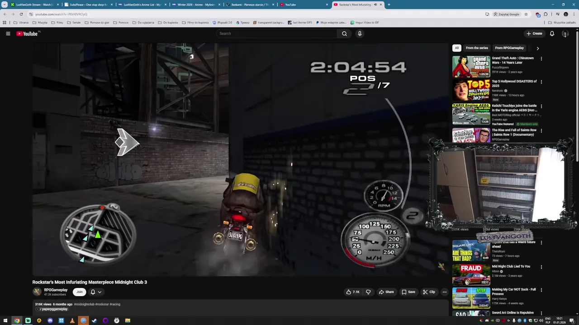Click the Clip button
This screenshot has height=325, width=579.
tap(429, 292)
